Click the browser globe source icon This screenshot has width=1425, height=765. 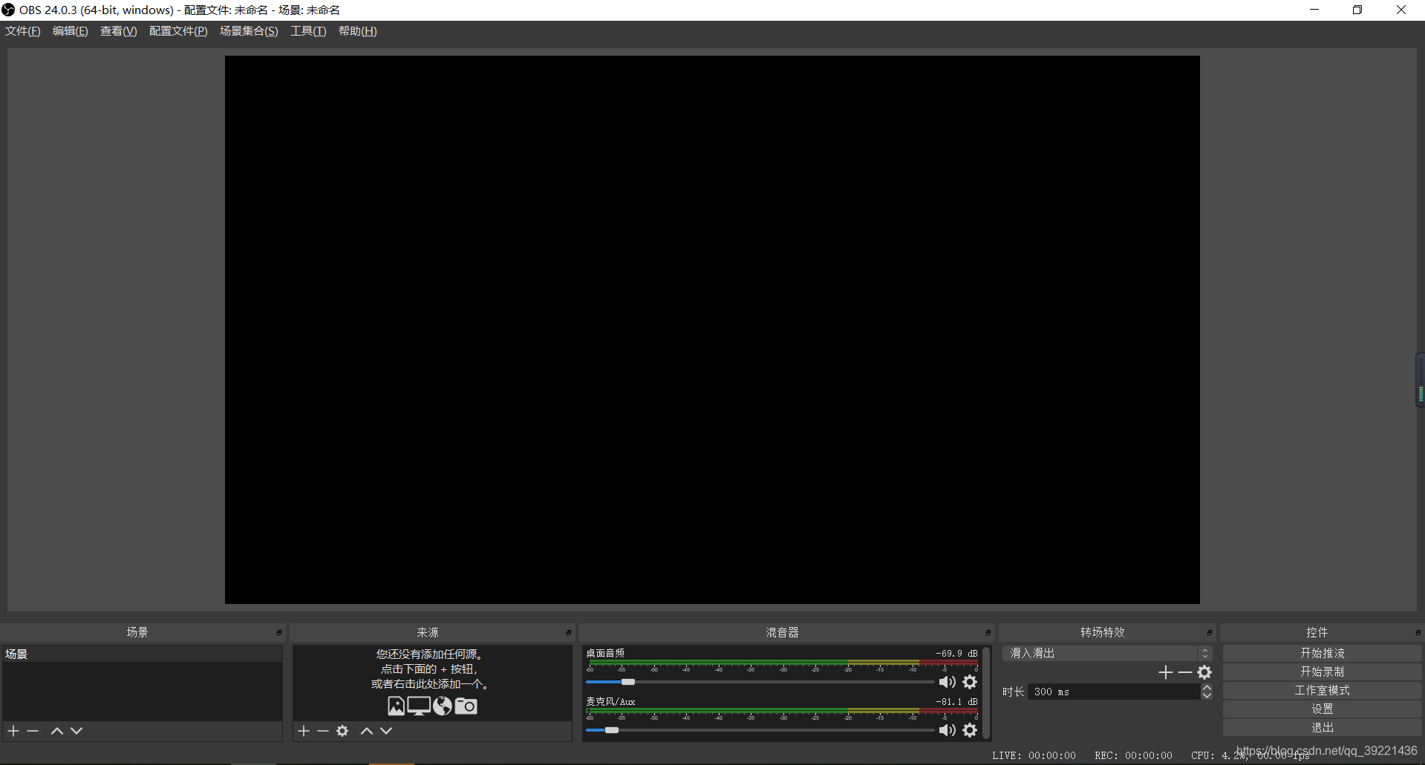(443, 706)
